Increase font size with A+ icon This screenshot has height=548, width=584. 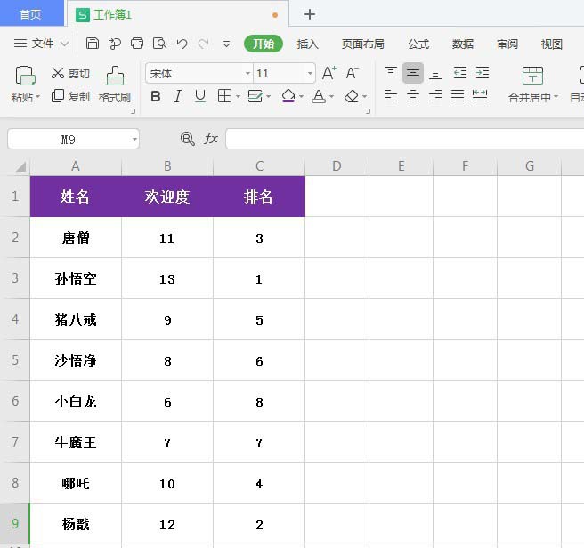(329, 73)
